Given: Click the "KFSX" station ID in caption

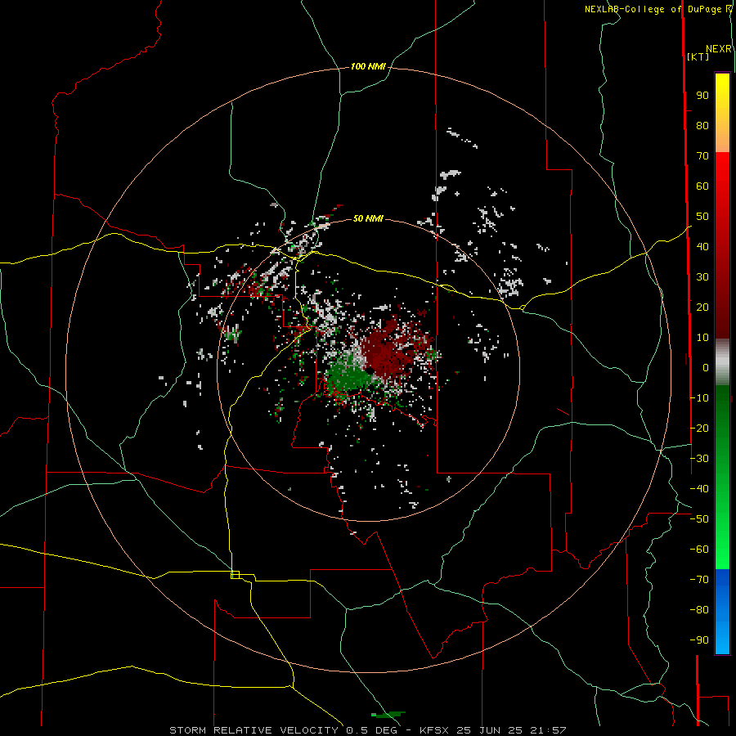Looking at the screenshot, I should (x=434, y=730).
